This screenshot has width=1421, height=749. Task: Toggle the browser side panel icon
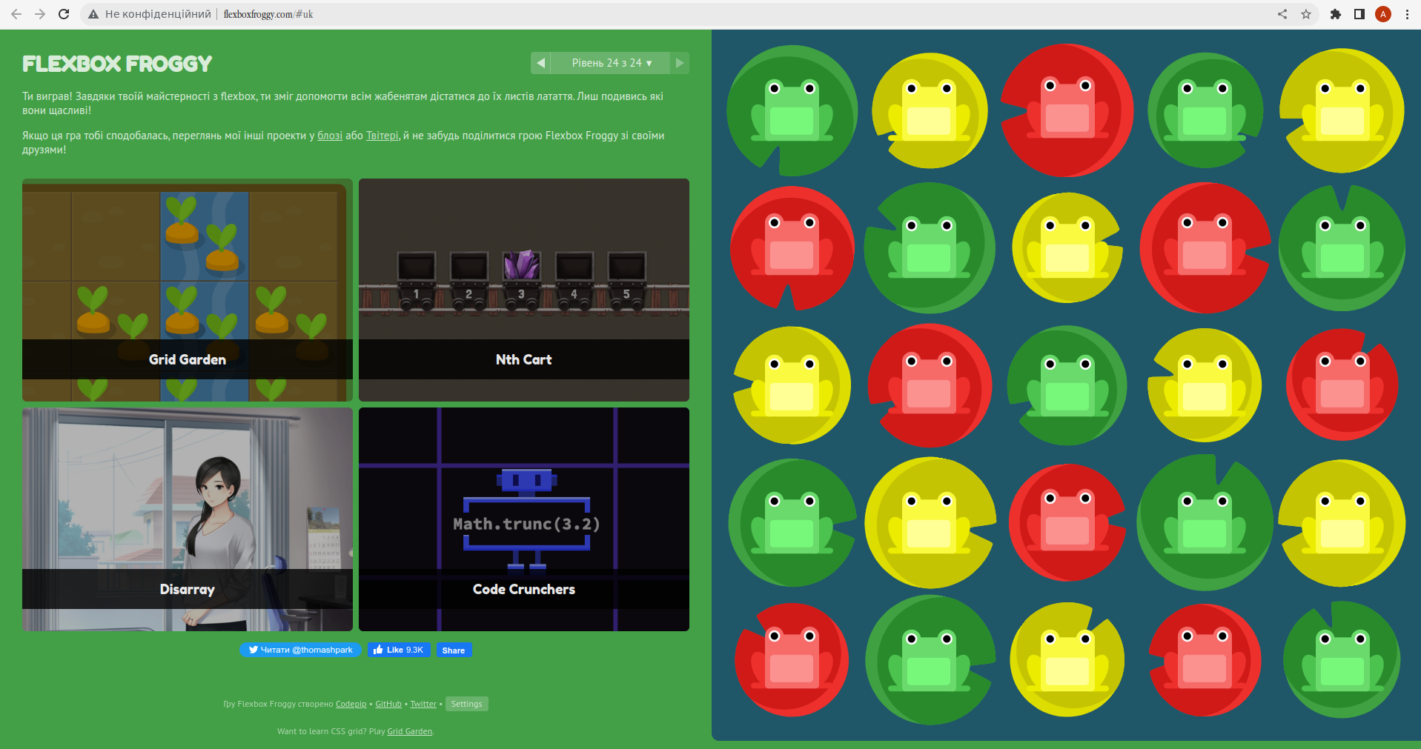(1359, 14)
